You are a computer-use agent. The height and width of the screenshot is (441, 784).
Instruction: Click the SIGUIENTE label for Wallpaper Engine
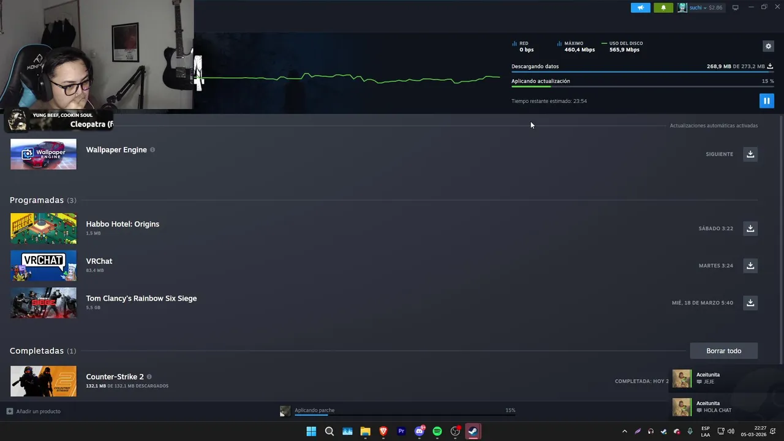tap(719, 154)
